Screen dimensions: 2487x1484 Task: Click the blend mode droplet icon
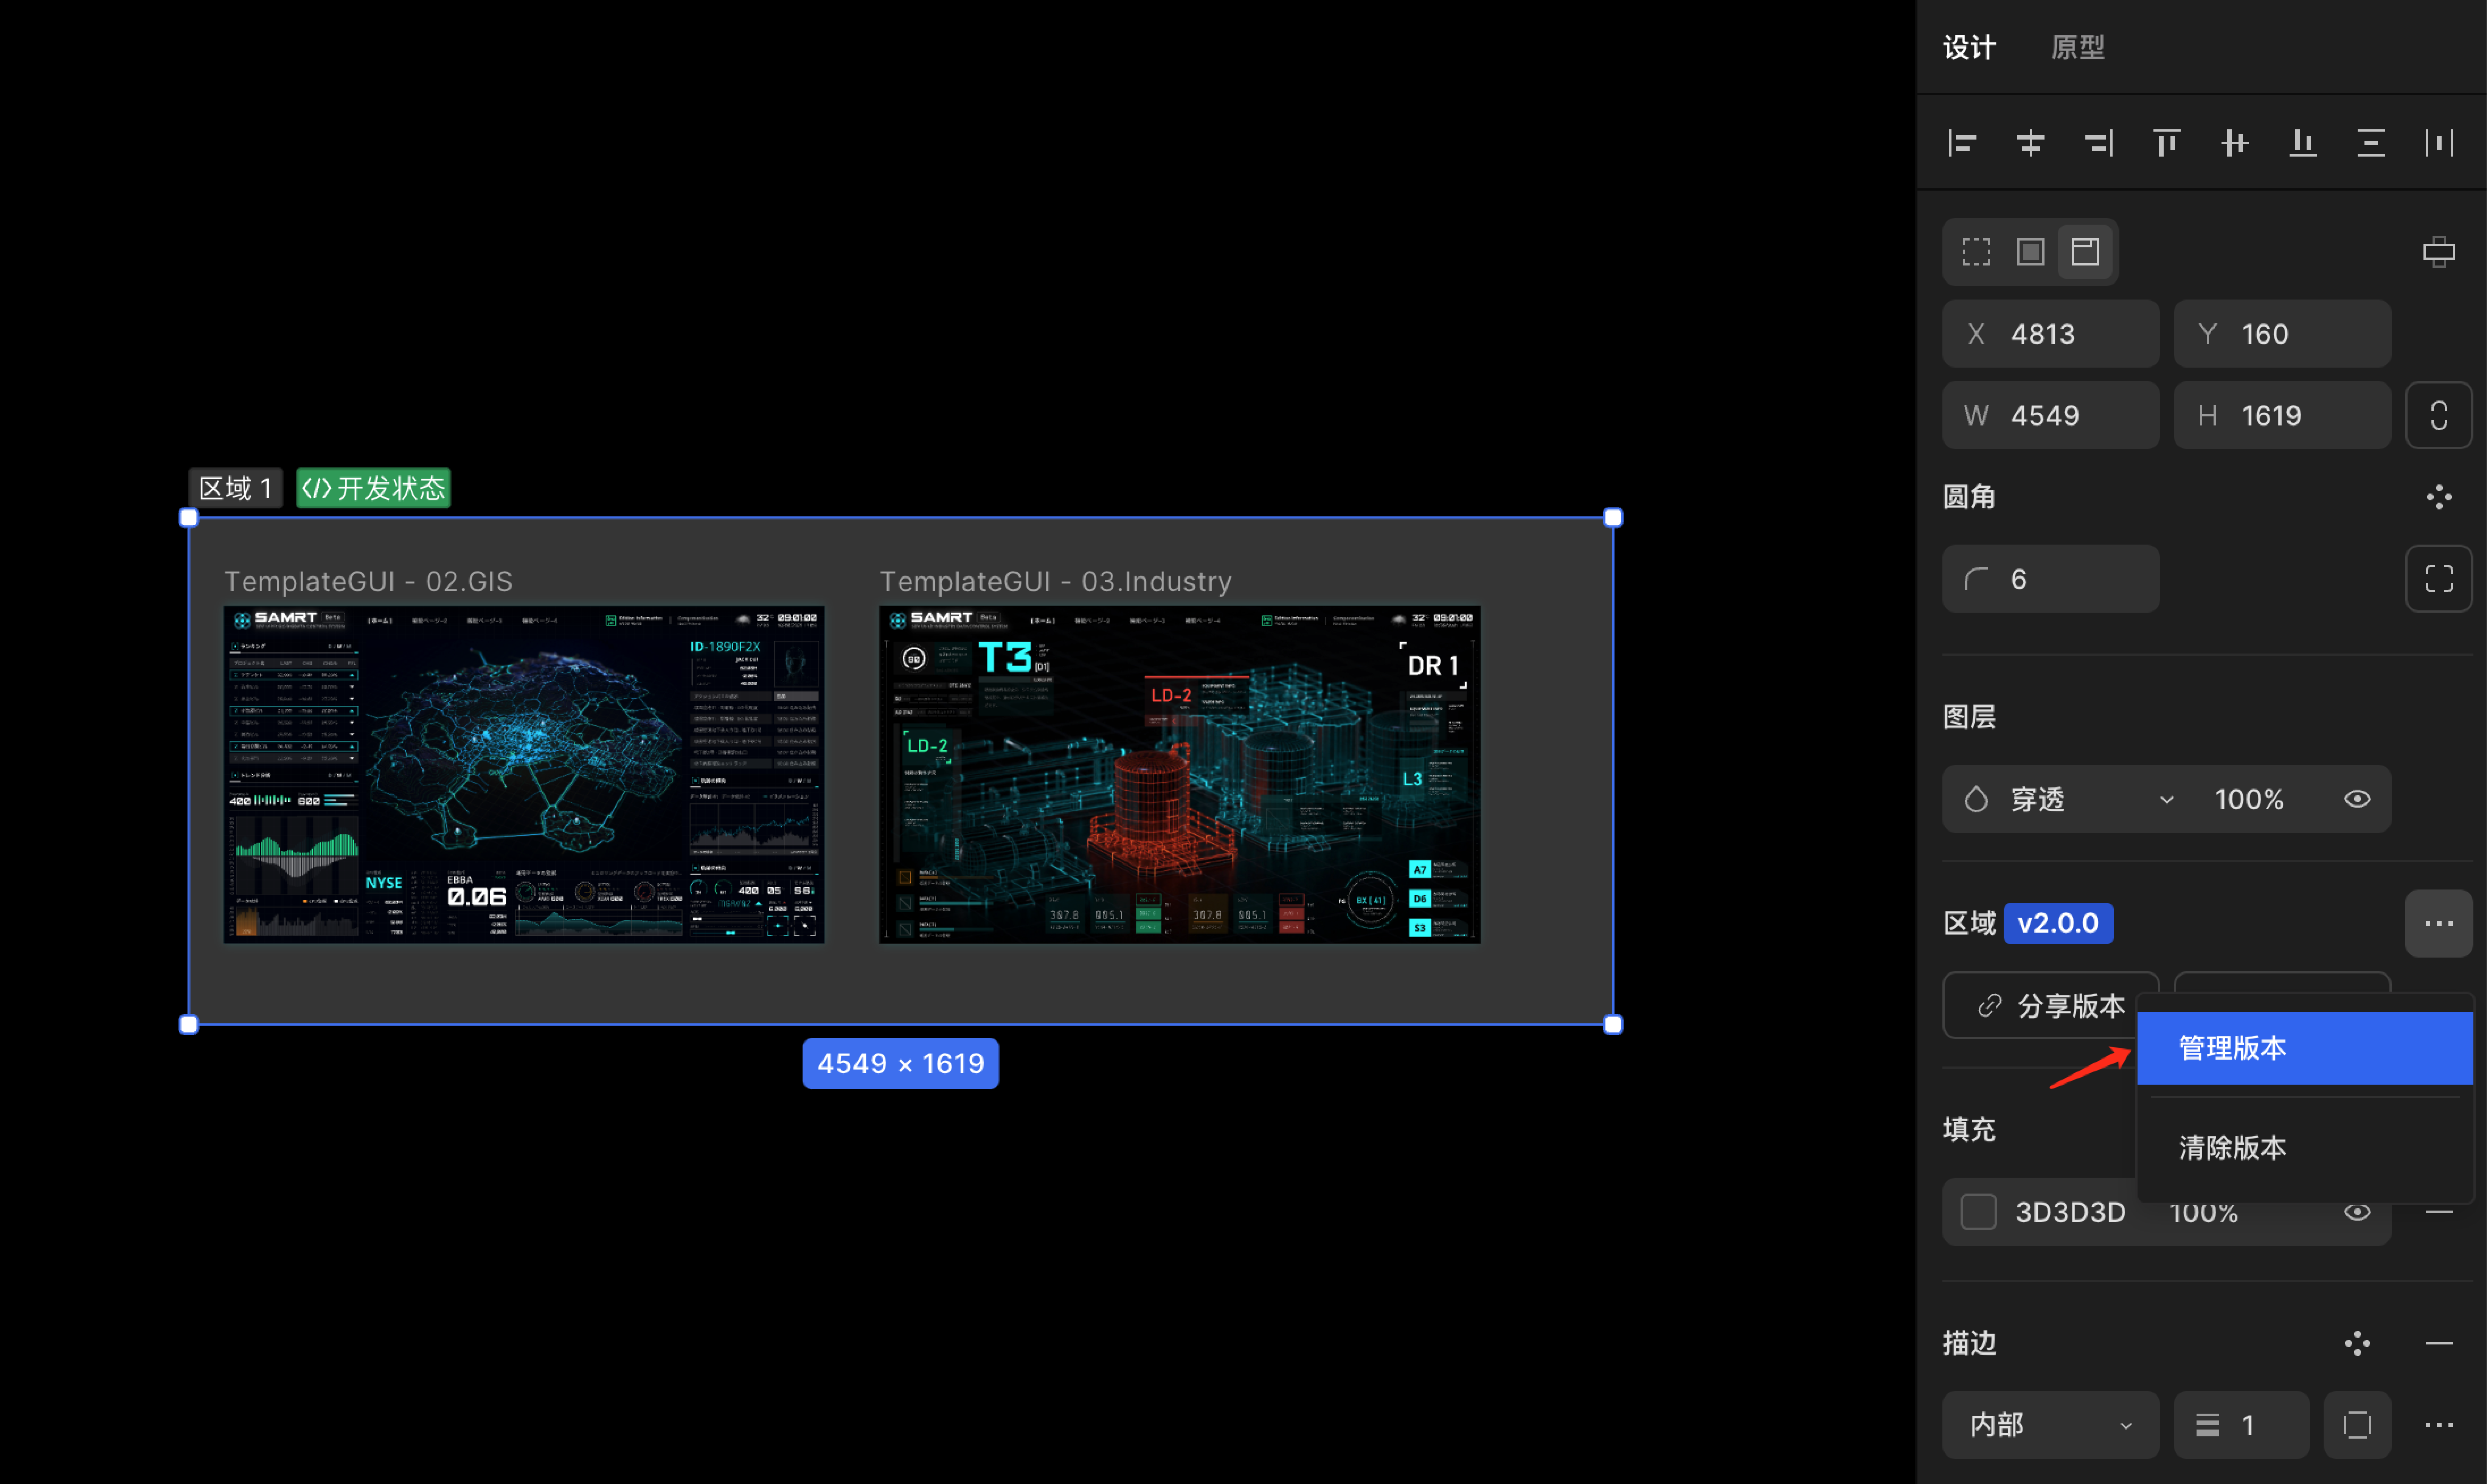click(x=1976, y=799)
